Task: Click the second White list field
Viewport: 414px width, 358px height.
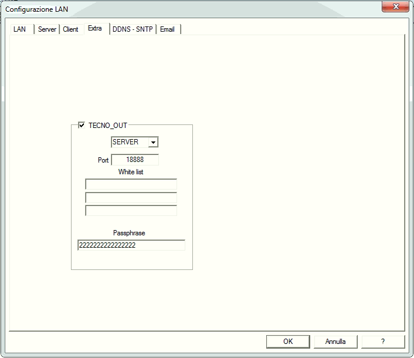Action: [131, 198]
